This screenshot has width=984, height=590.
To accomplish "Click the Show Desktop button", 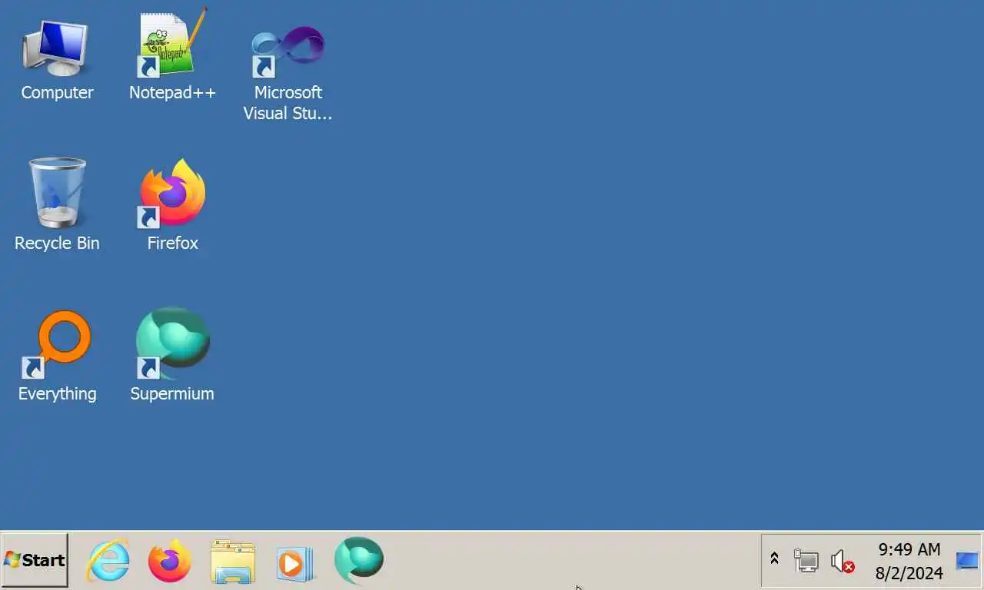I will click(967, 561).
